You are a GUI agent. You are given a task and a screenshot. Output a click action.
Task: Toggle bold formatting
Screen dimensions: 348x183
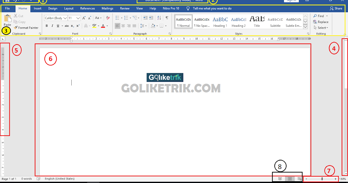[46, 26]
